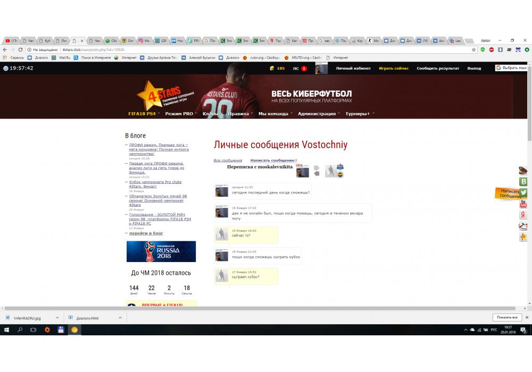This screenshot has height=372, width=532.
Task: Open the Windows Start menu
Action: [6, 329]
